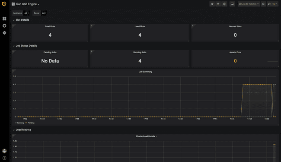Click the Running Jobs panel title

140,52
